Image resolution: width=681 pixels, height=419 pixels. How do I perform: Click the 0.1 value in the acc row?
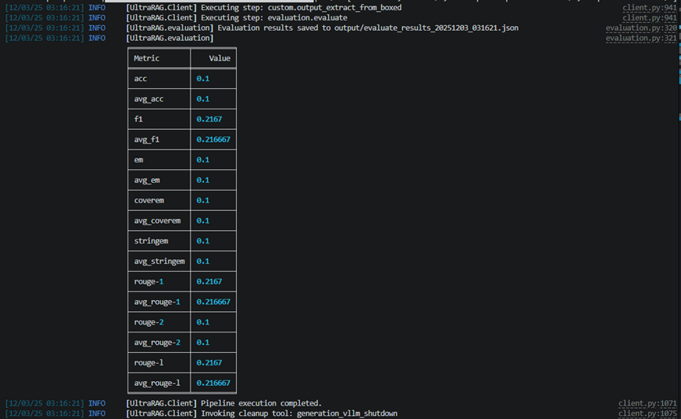point(203,79)
